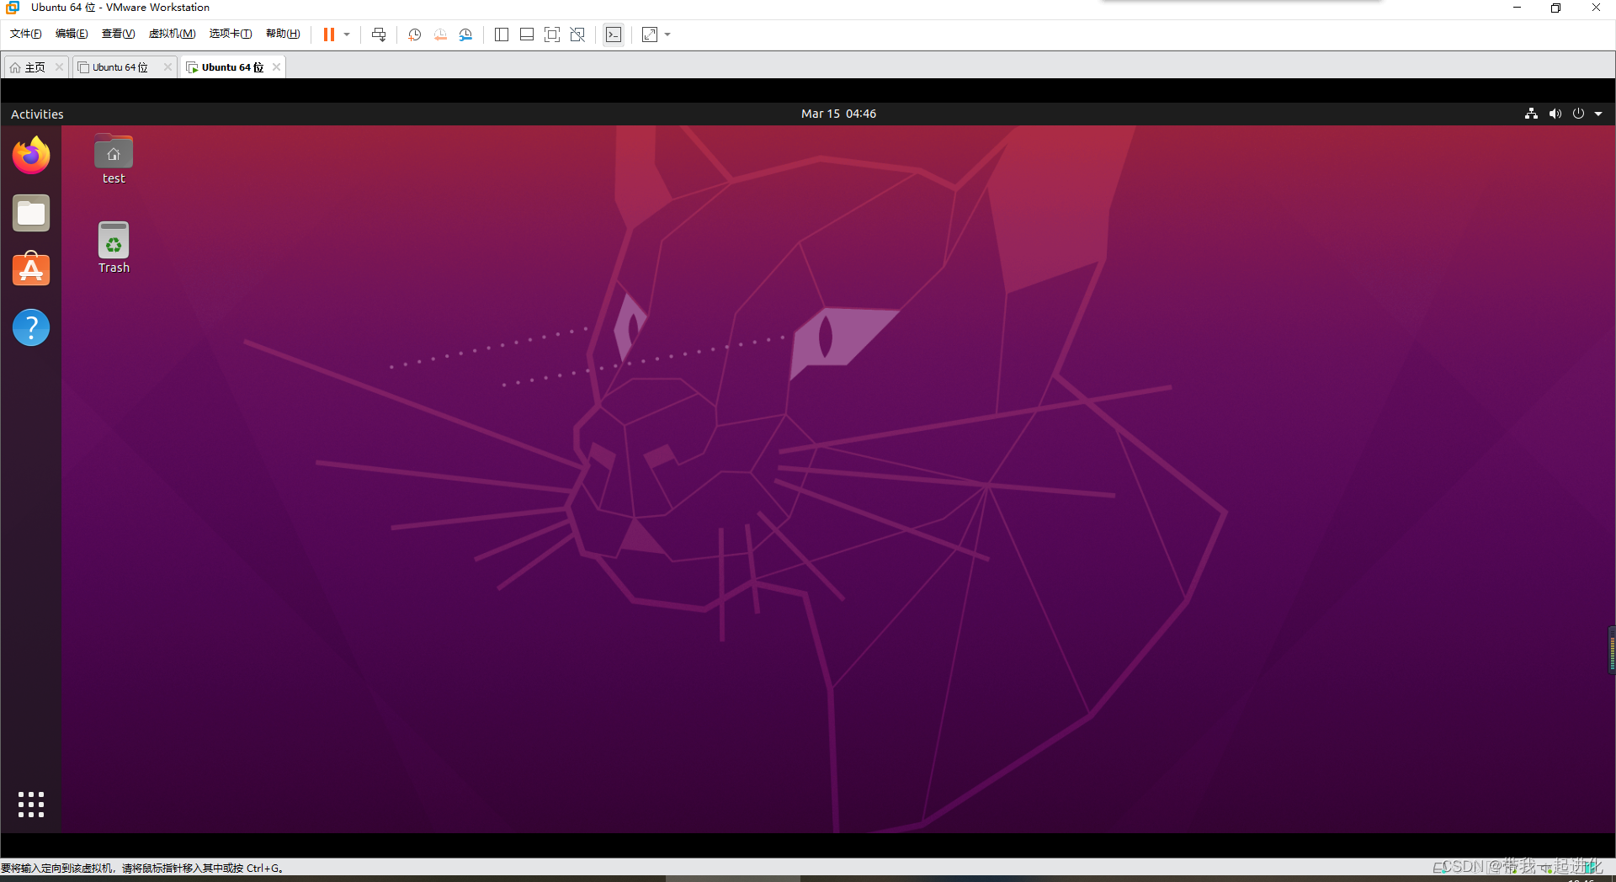1616x882 pixels.
Task: Open the 查看(V) menu
Action: [x=118, y=34]
